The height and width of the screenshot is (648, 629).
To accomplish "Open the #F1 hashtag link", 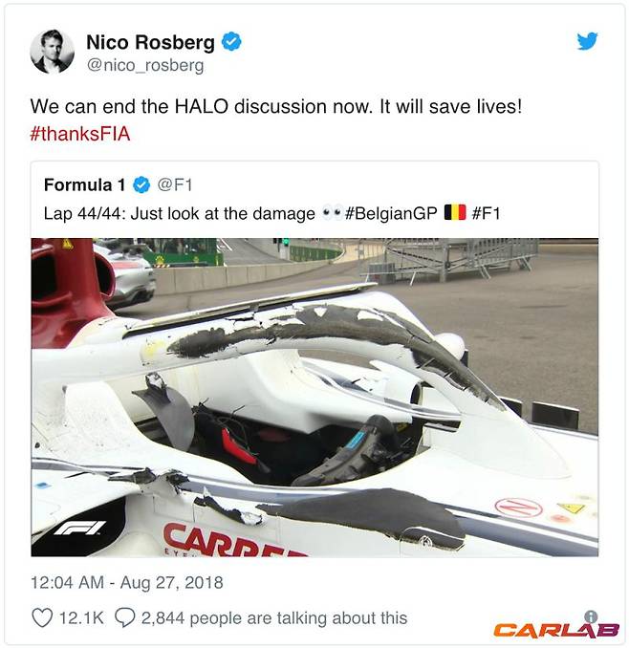I will [486, 214].
